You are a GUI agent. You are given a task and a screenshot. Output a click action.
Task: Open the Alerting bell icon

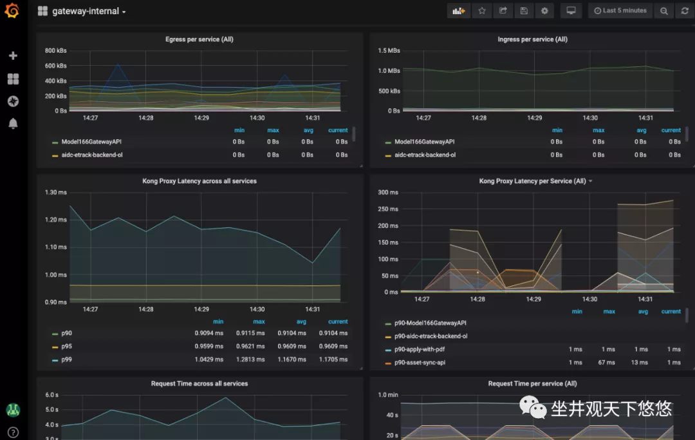tap(13, 124)
